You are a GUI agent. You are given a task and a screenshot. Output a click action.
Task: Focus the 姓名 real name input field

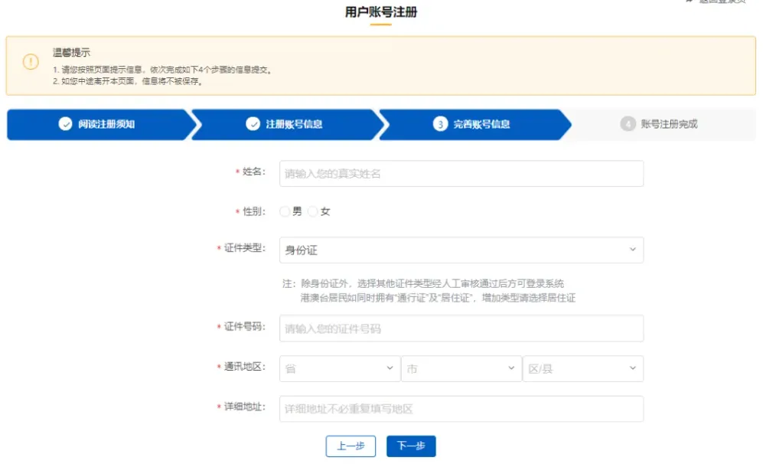point(461,173)
